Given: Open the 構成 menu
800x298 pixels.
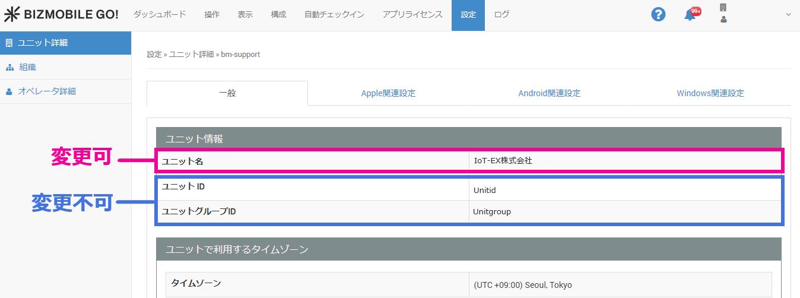Looking at the screenshot, I should pyautogui.click(x=278, y=15).
